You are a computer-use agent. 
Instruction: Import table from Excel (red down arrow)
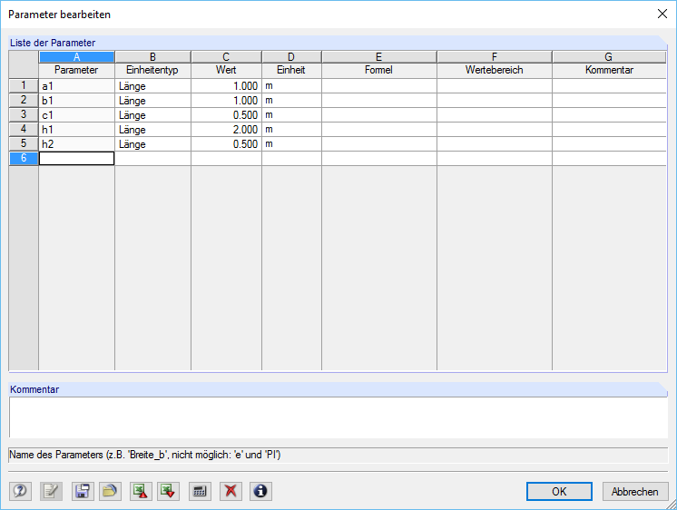coord(169,491)
